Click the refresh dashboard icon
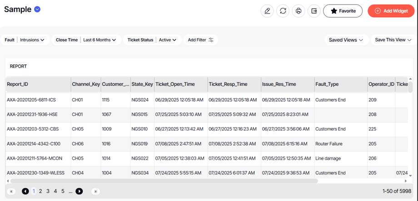 (283, 11)
